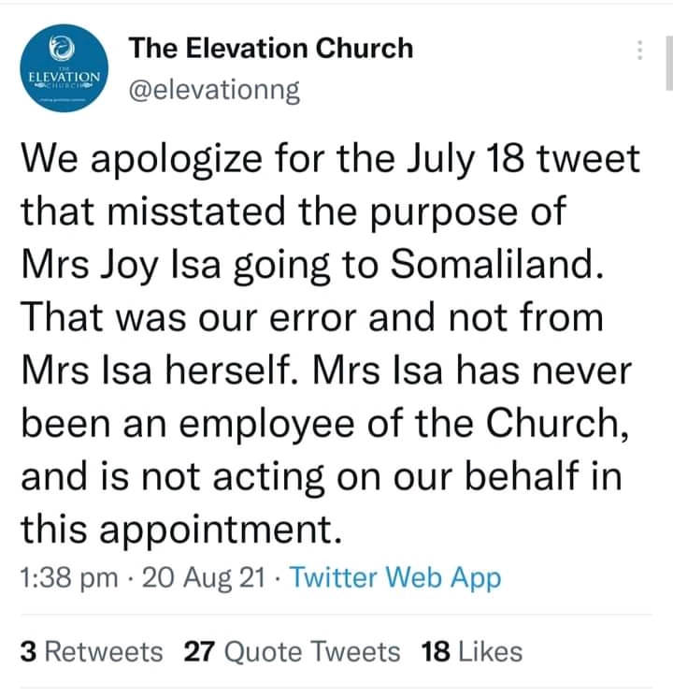
Task: Open the tweet's three-dot more menu
Action: click(x=640, y=51)
